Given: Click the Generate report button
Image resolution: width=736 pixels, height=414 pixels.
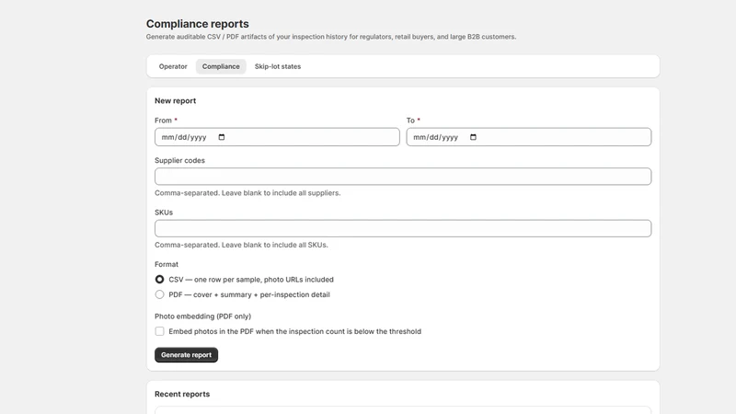Looking at the screenshot, I should click(x=187, y=355).
